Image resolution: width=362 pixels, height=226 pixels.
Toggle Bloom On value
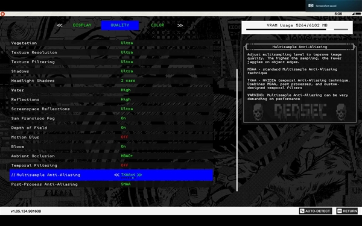[123, 146]
